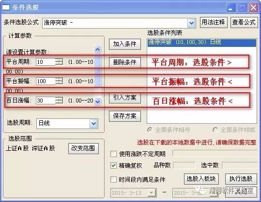Image resolution: width=261 pixels, height=202 pixels.
Task: Minimize the 条件选股 window
Action: pyautogui.click(x=230, y=7)
